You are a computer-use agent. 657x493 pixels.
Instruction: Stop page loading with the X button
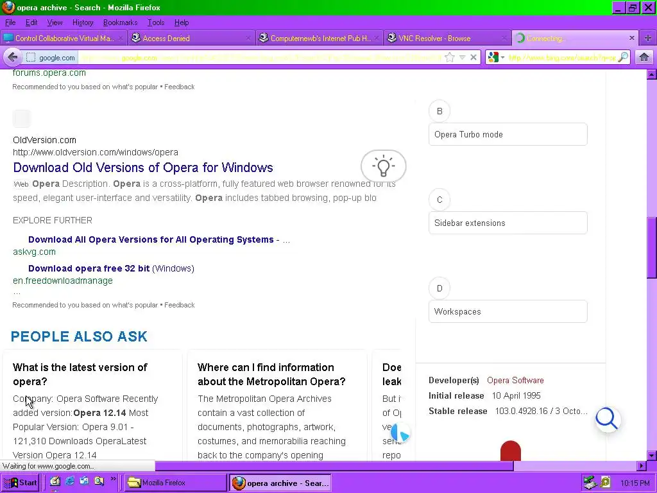point(474,57)
